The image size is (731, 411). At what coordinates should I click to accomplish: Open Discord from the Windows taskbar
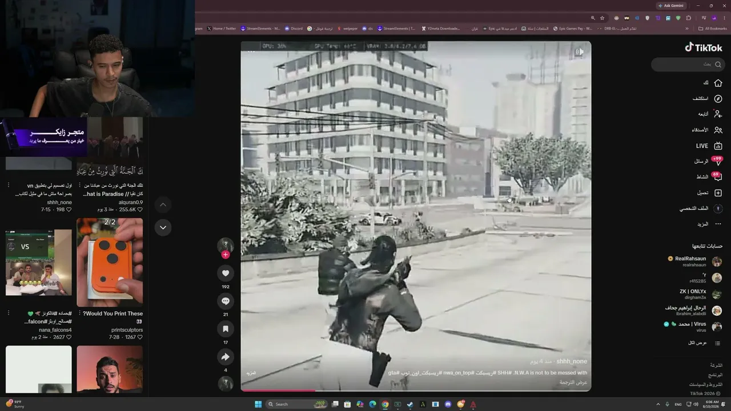(448, 404)
